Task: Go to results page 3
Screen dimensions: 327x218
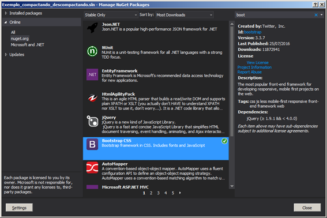Action: pyautogui.click(x=158, y=193)
